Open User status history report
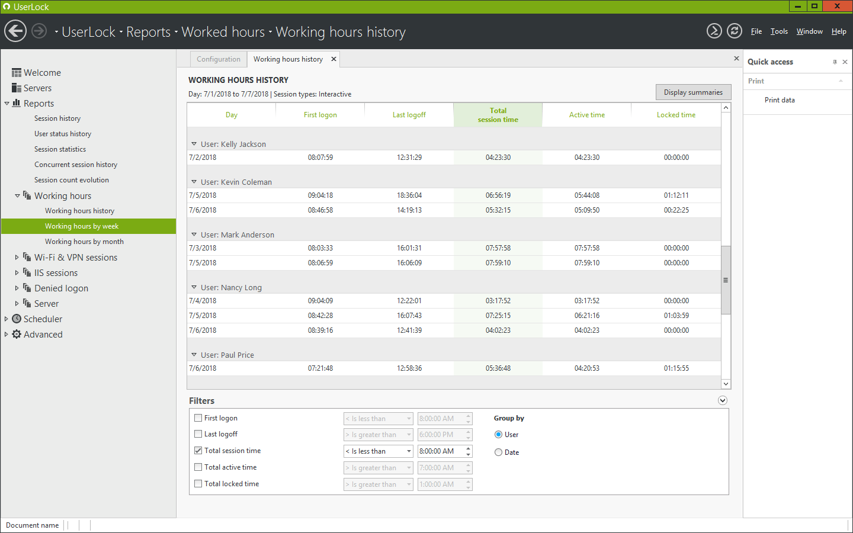This screenshot has height=533, width=853. coord(63,134)
